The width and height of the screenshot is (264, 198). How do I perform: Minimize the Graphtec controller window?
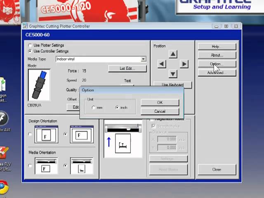point(216,26)
